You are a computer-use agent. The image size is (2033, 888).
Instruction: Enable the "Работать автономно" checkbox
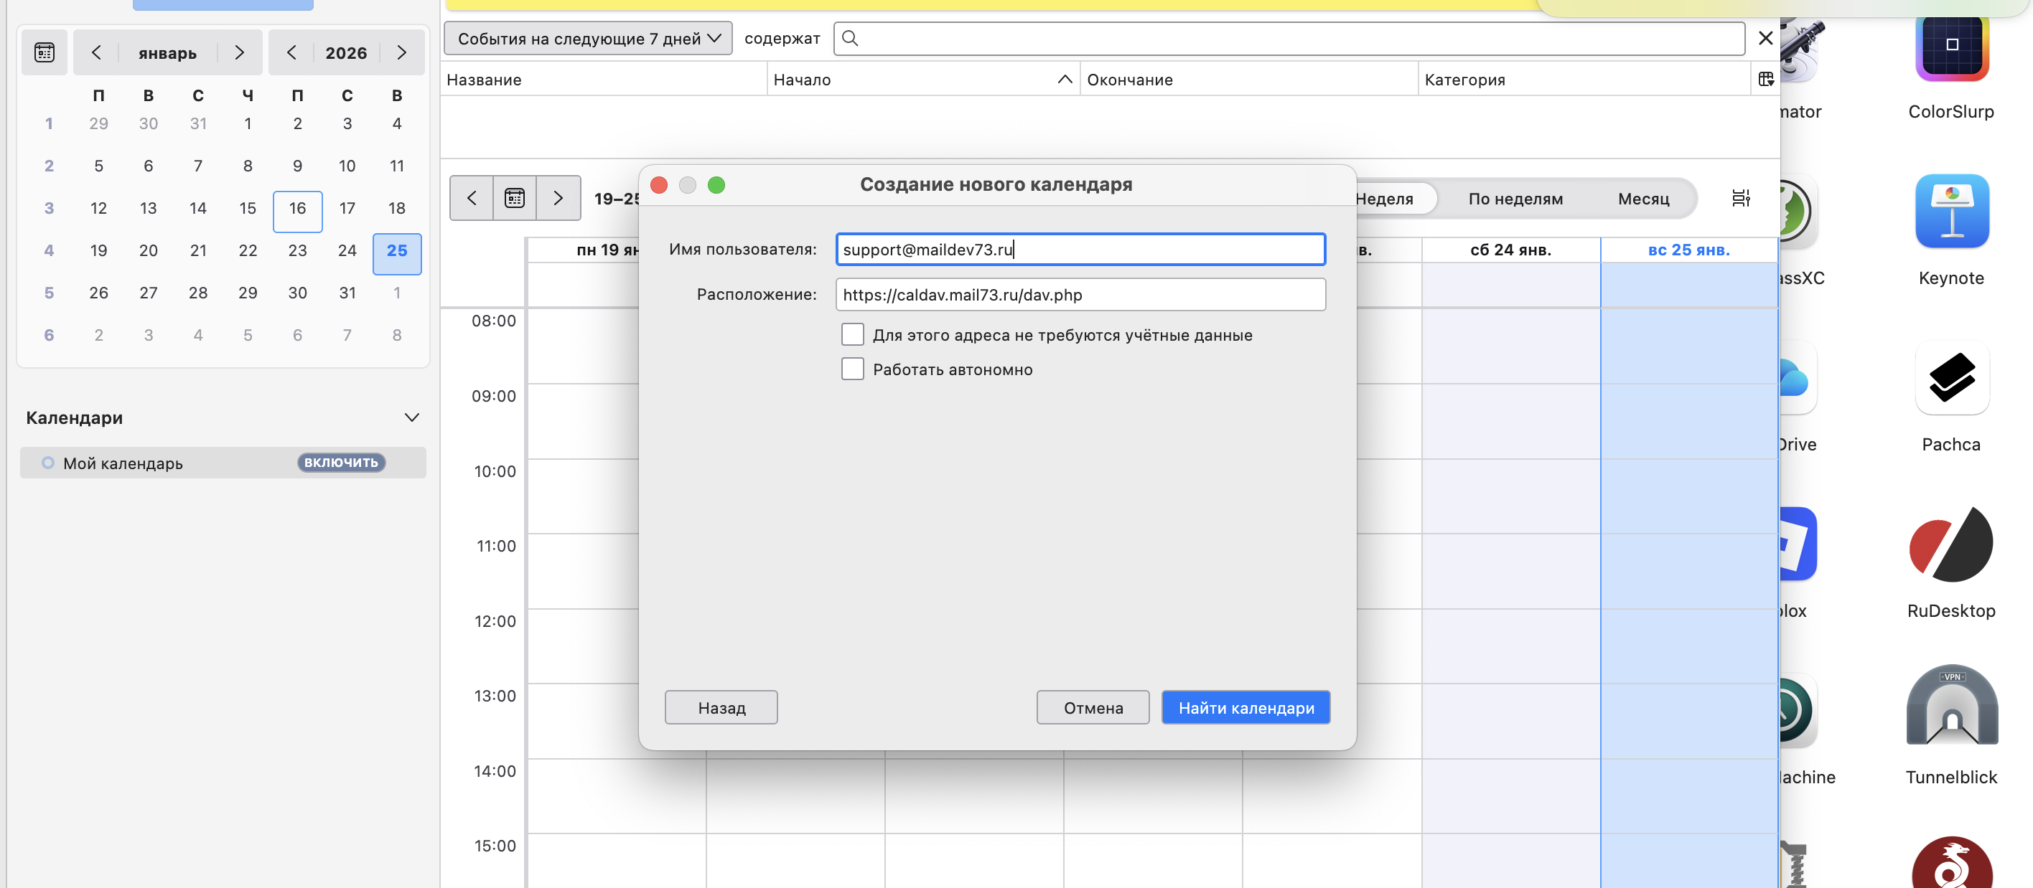852,369
